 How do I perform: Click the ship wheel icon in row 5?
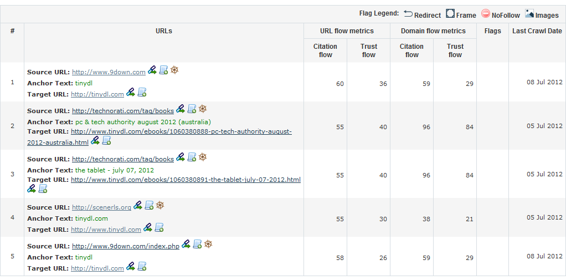[208, 244]
